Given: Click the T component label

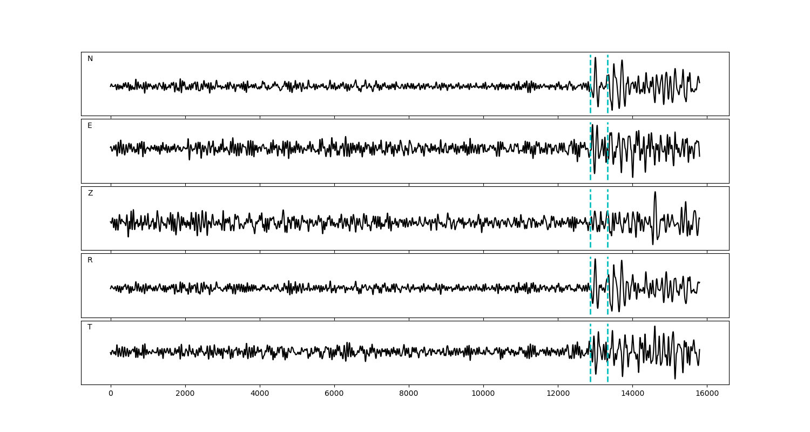Looking at the screenshot, I should tap(90, 327).
